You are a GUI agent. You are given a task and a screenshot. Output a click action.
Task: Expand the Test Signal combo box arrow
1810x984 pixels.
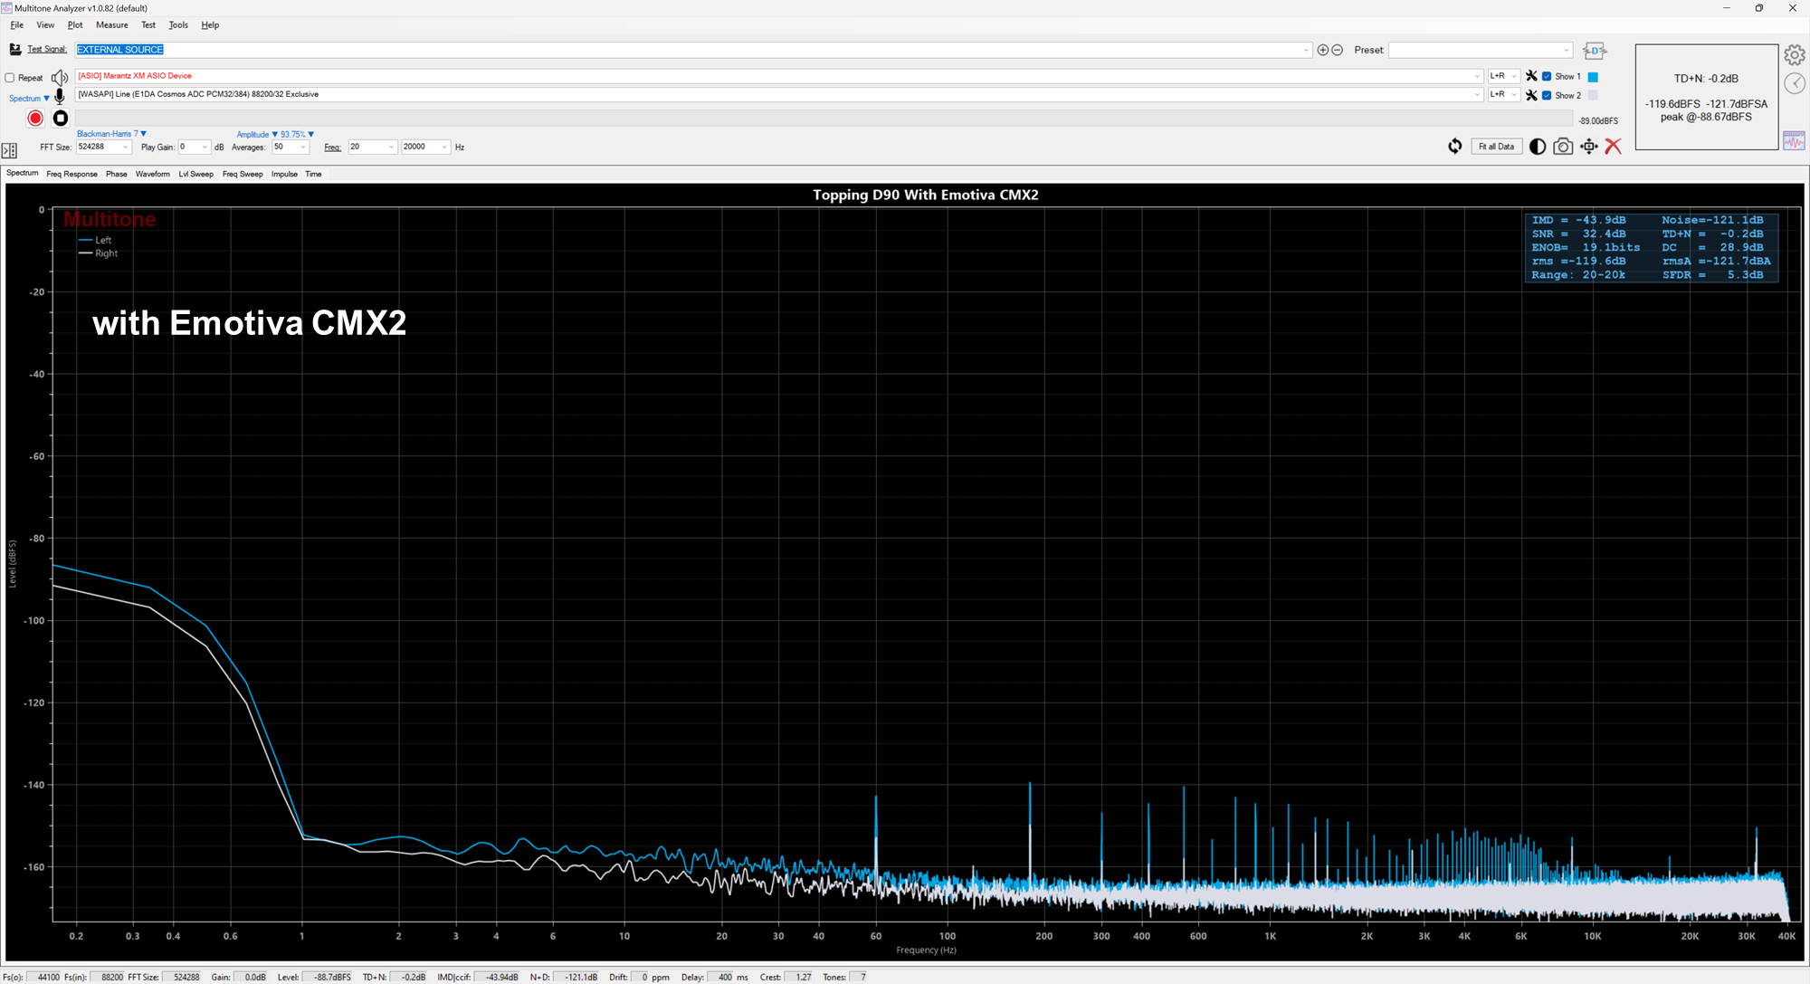1306,50
